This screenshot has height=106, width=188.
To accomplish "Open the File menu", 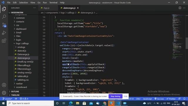I will point(9,3).
